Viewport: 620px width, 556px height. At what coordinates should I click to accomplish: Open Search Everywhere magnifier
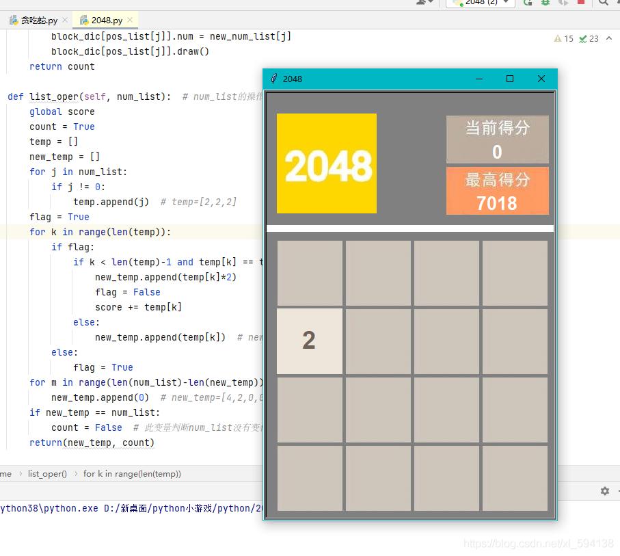[602, 4]
